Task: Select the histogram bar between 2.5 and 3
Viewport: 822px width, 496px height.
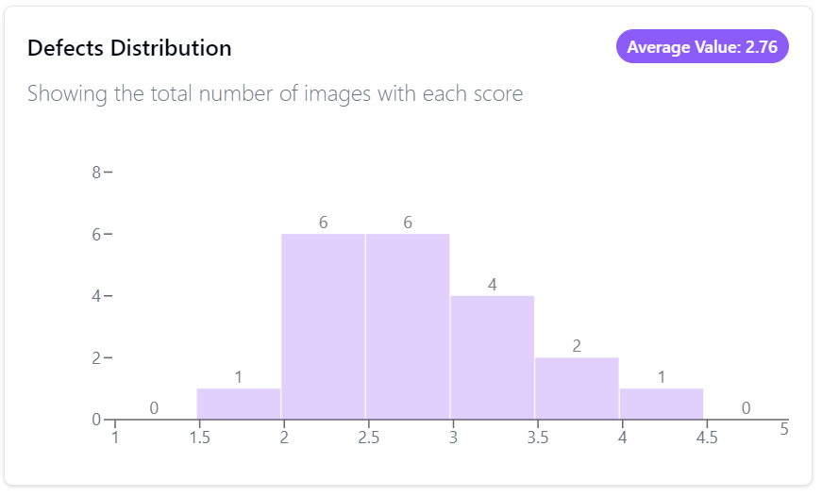Action: pos(408,326)
